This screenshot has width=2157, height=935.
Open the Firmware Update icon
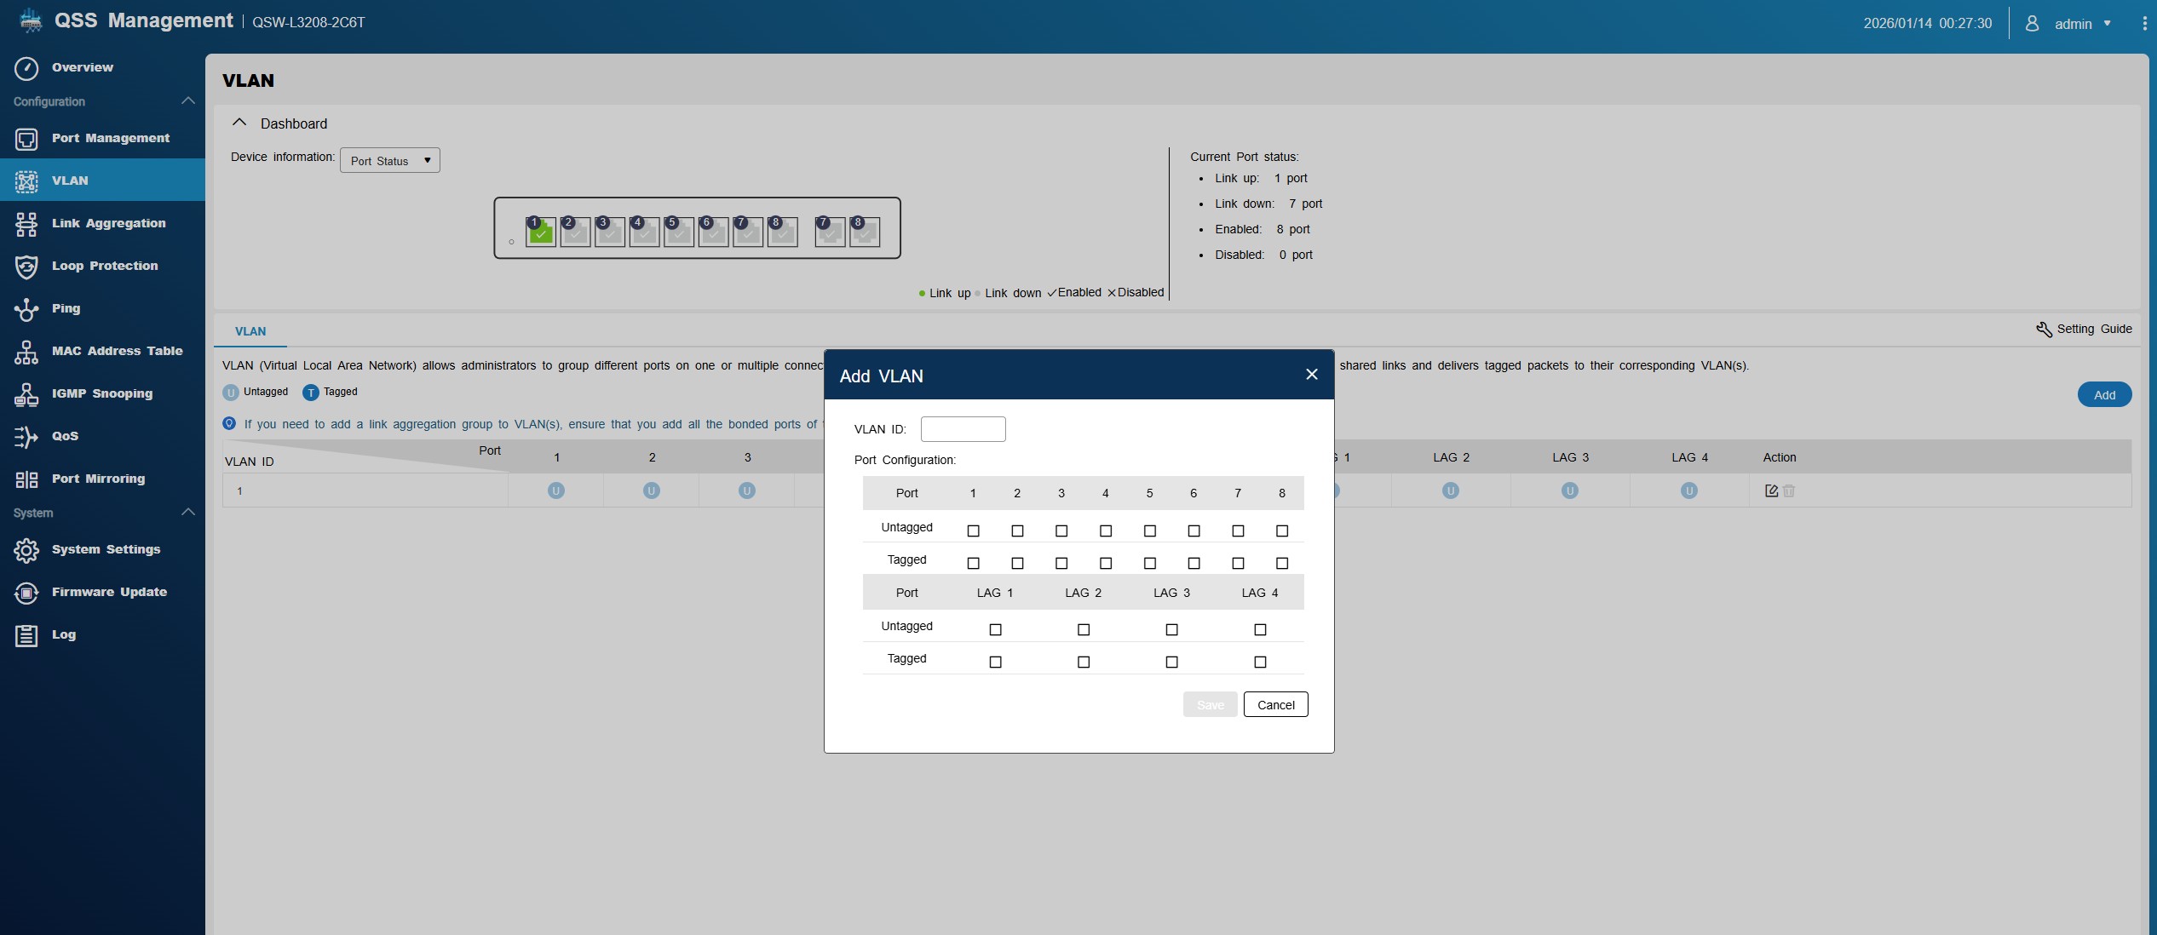point(26,593)
